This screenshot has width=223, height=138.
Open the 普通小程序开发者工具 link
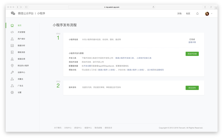coord(124,58)
